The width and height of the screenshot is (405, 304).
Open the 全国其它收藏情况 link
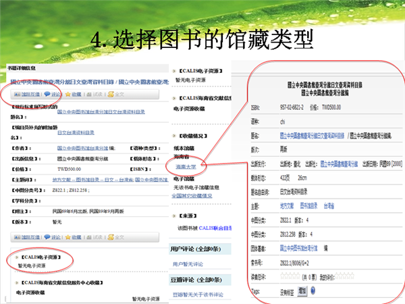pos(192,196)
